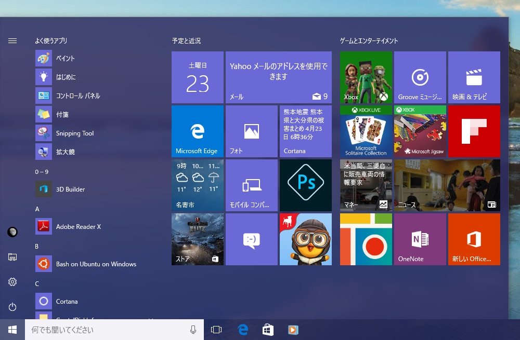Open the マネー finance tile

[366, 185]
